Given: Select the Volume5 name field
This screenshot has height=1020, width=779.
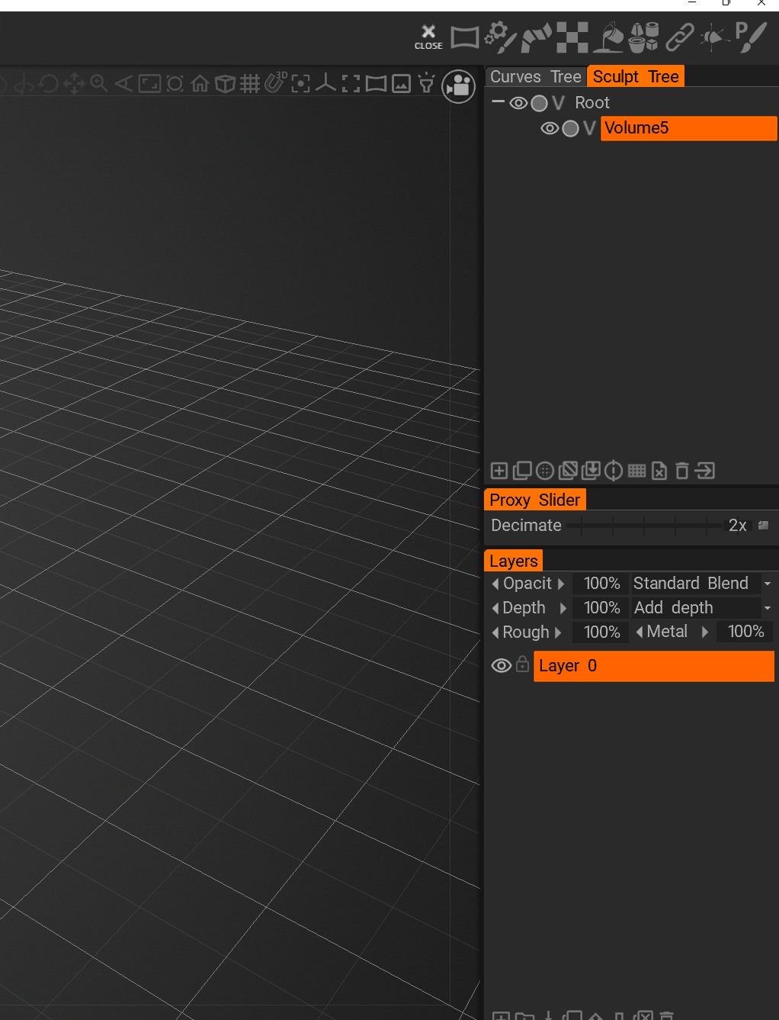Looking at the screenshot, I should [686, 128].
